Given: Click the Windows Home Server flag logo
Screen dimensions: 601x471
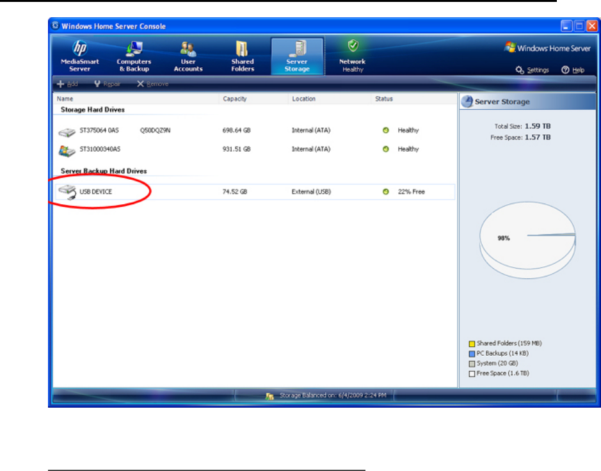Looking at the screenshot, I should (x=509, y=47).
